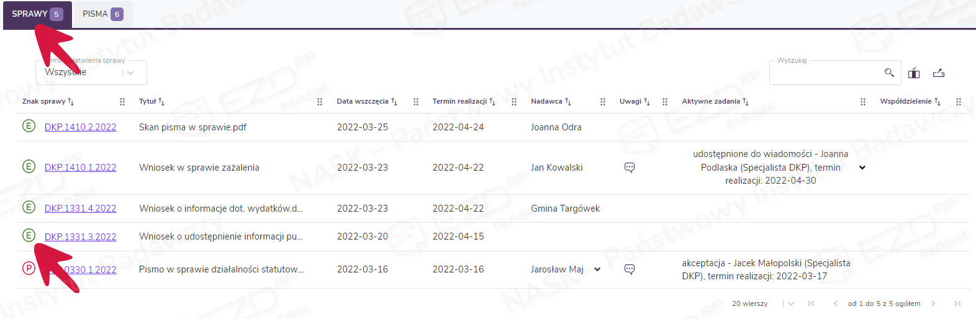Click the E status icon for DKP.1410.2.2022
Screen dimensions: 976x319
[29, 126]
